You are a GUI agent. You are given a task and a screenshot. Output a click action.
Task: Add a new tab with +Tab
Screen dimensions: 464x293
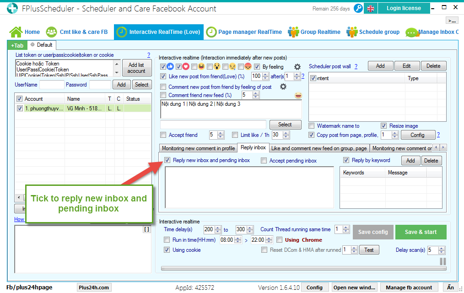coord(17,45)
